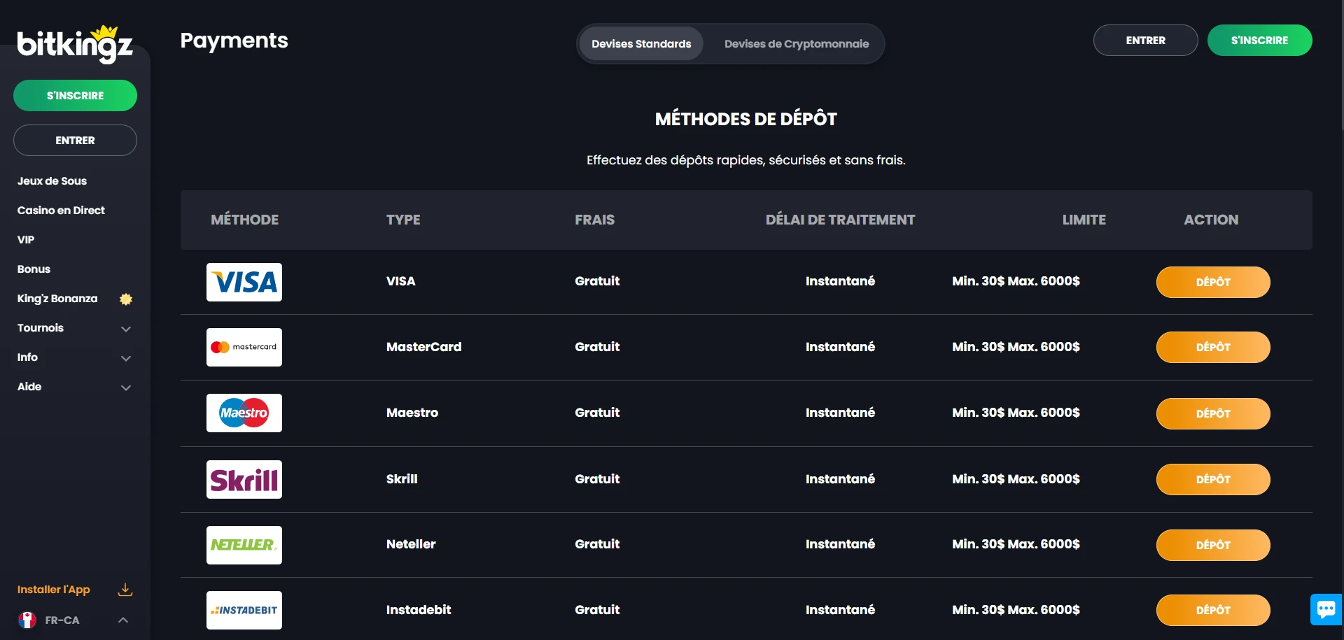Viewport: 1344px width, 640px height.
Task: Click the King'z Bonanza star icon
Action: [126, 299]
